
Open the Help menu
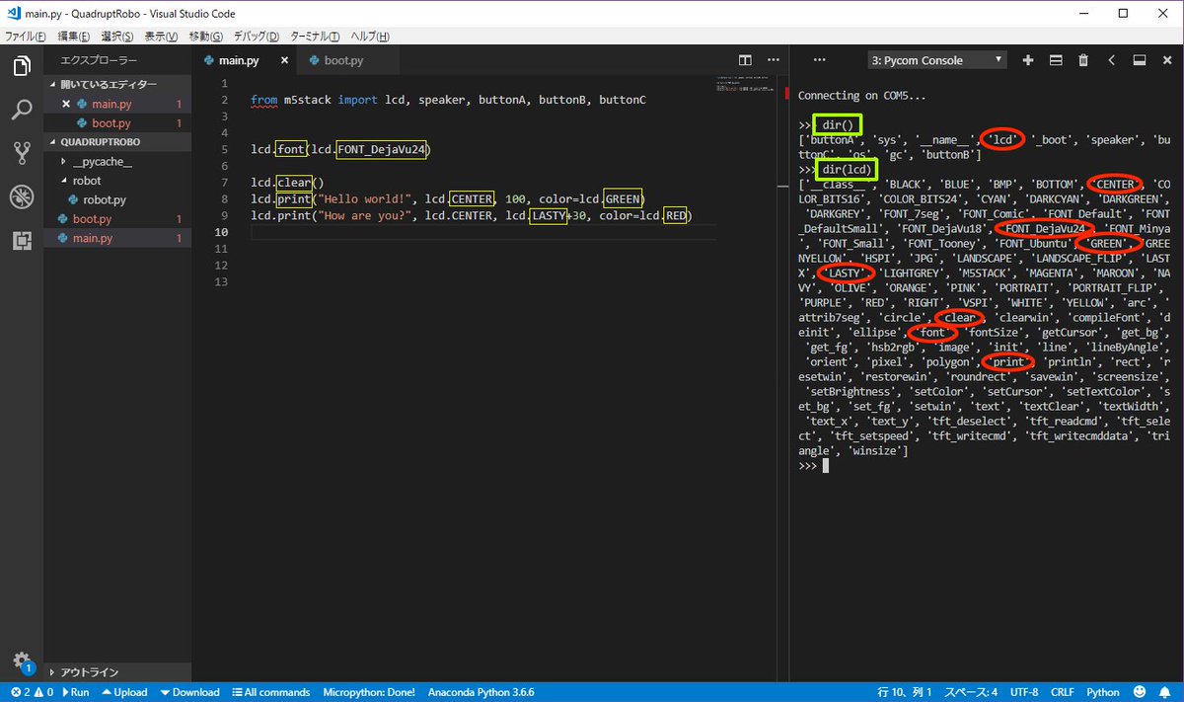tap(370, 37)
